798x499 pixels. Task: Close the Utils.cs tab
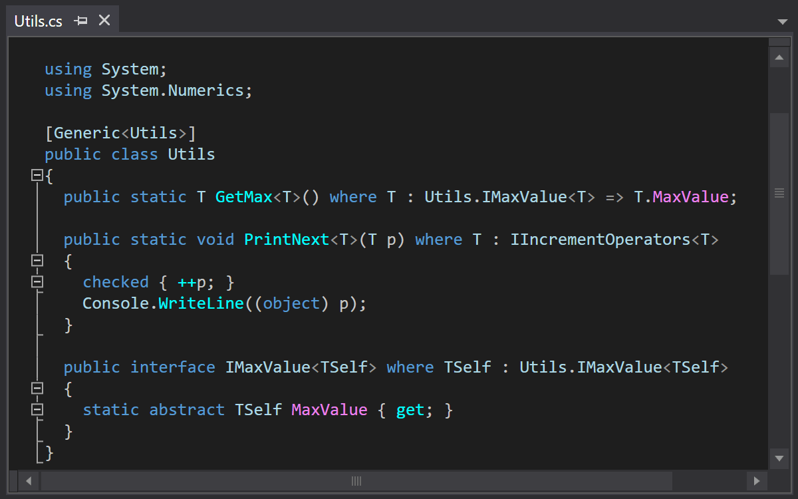click(x=104, y=21)
